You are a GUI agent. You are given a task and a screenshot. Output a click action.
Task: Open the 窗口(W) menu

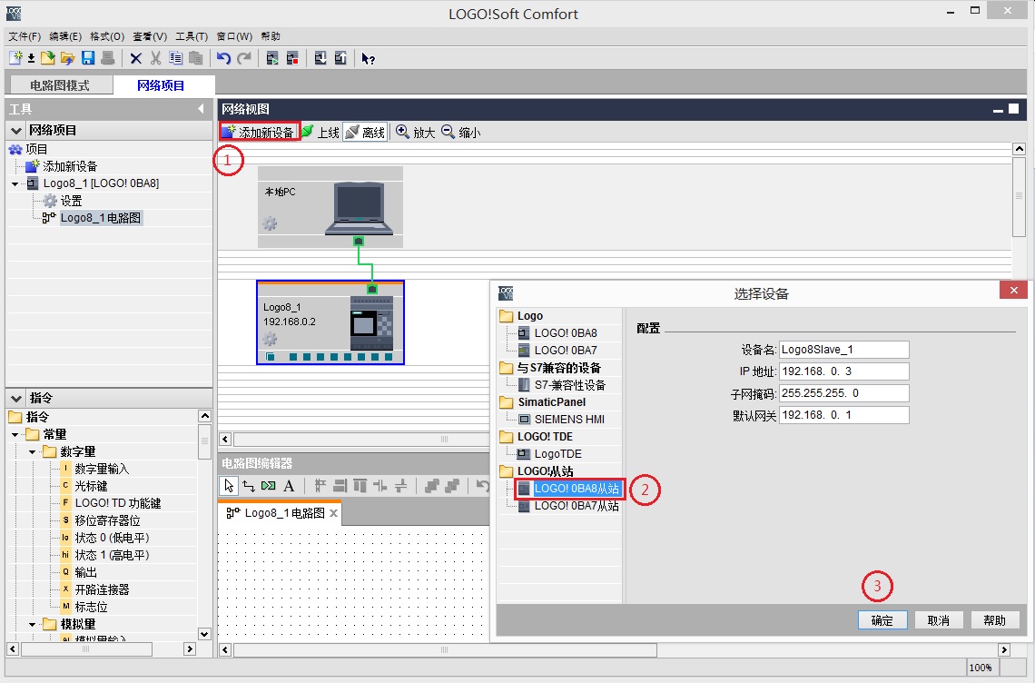click(x=234, y=36)
